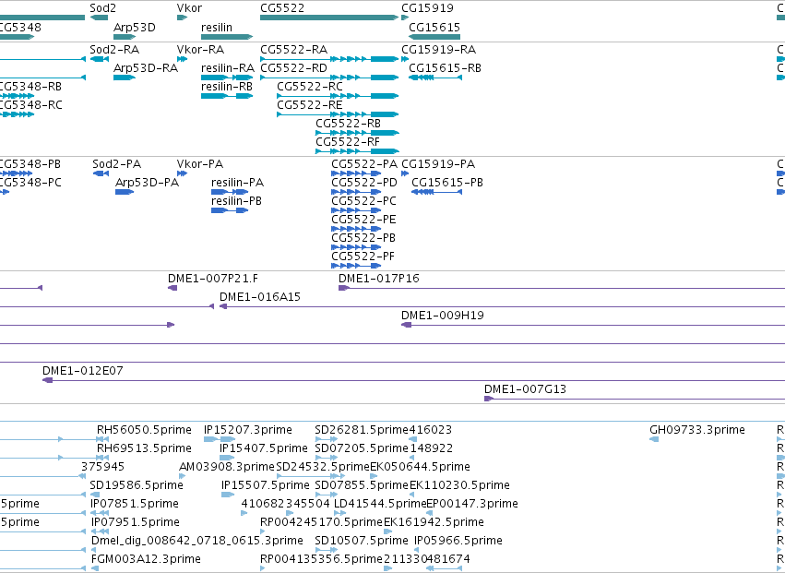785x573 pixels.
Task: Click the CG5522-PC protein label
Action: (364, 201)
